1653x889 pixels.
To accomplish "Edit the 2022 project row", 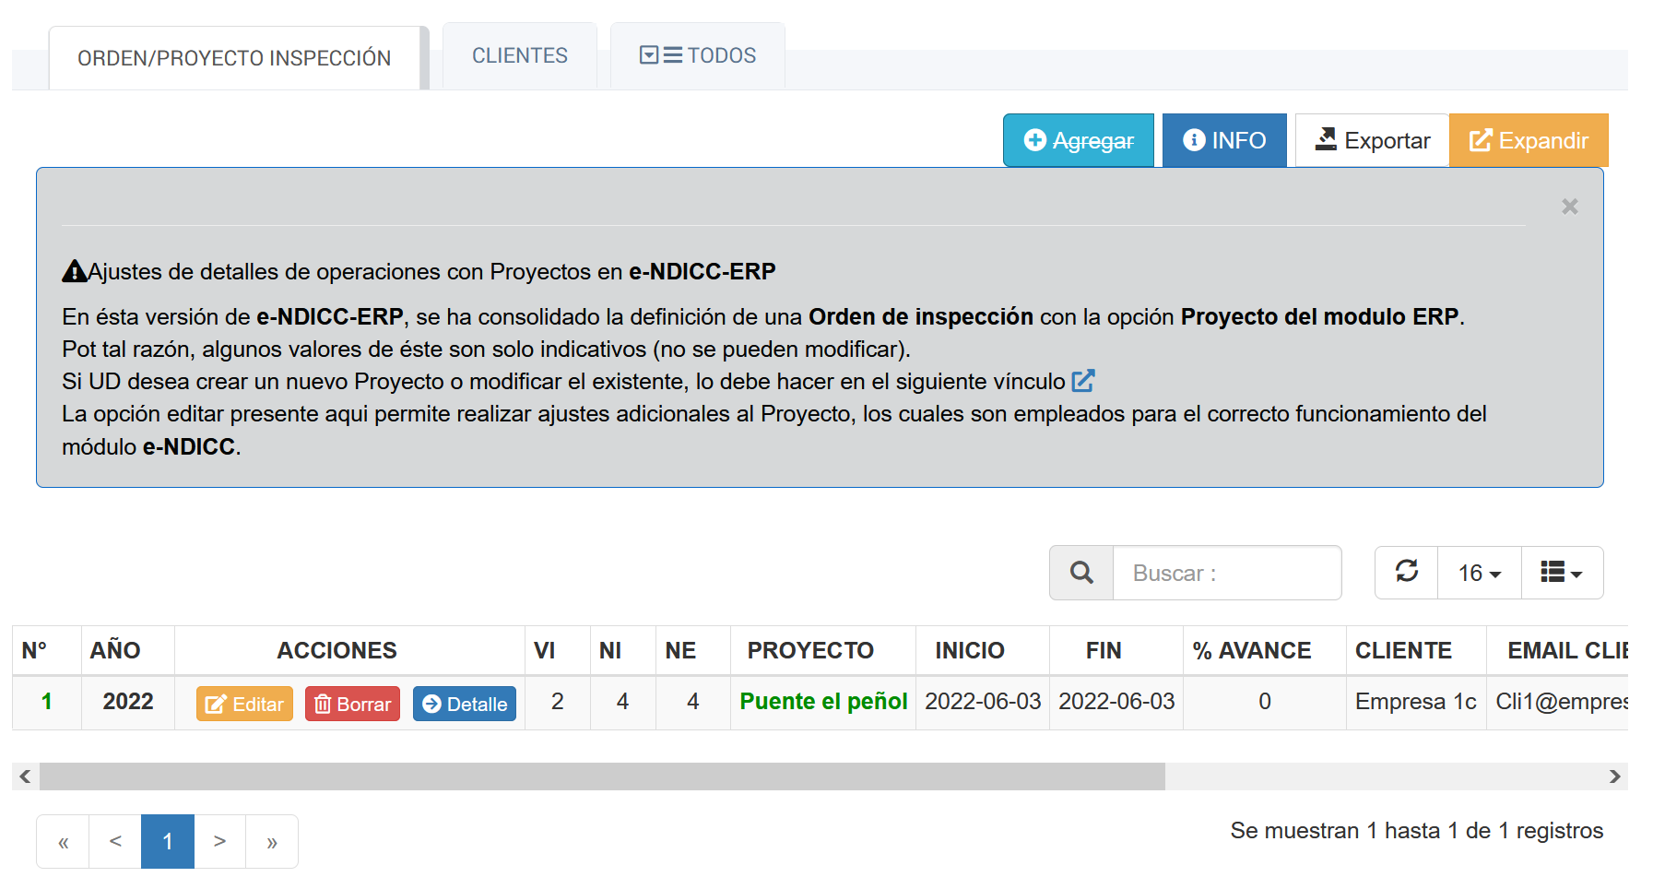I will pyautogui.click(x=244, y=704).
